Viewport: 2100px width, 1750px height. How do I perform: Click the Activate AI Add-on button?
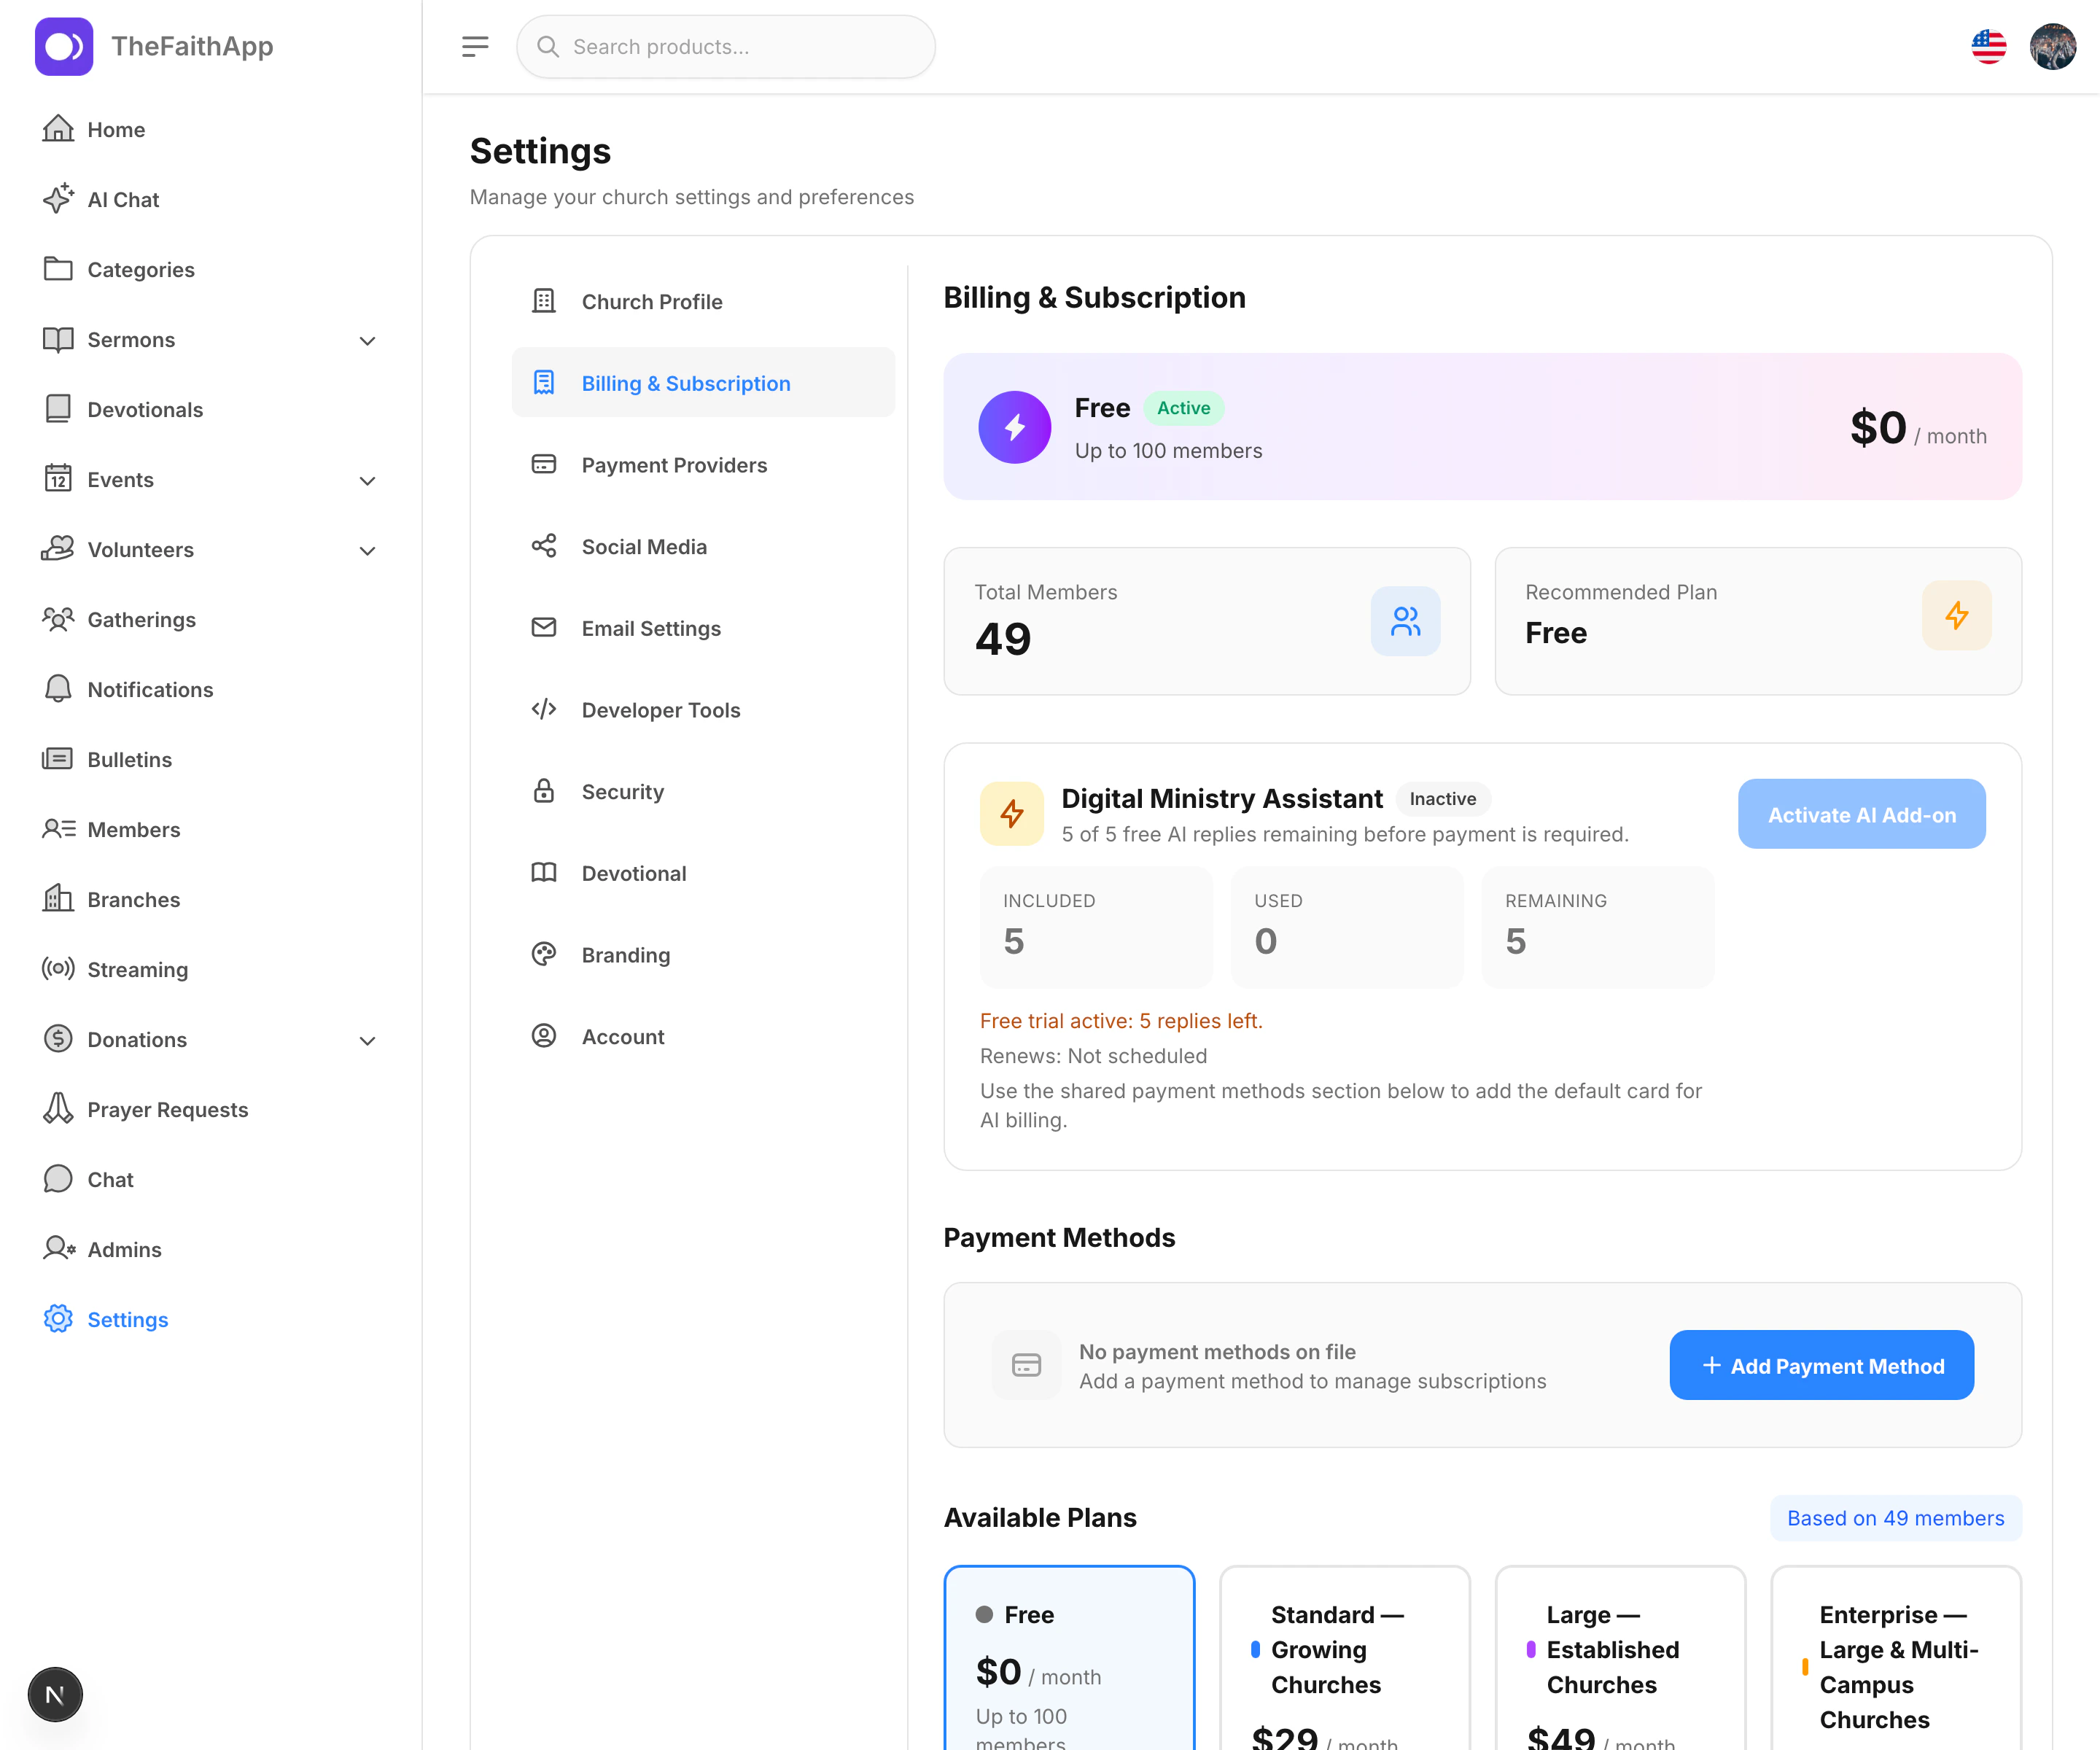[x=1861, y=814]
